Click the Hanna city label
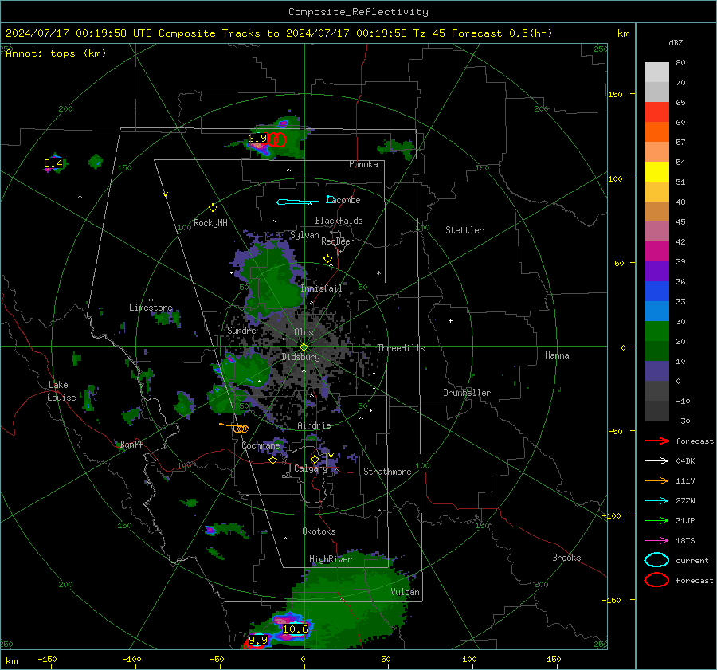The image size is (717, 670). 557,355
